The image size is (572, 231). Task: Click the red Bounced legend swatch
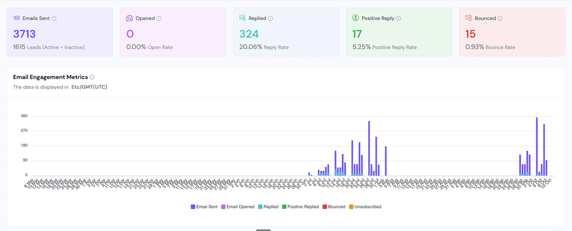[325, 207]
